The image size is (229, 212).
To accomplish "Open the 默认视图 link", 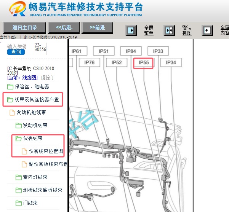I will [x=187, y=30].
